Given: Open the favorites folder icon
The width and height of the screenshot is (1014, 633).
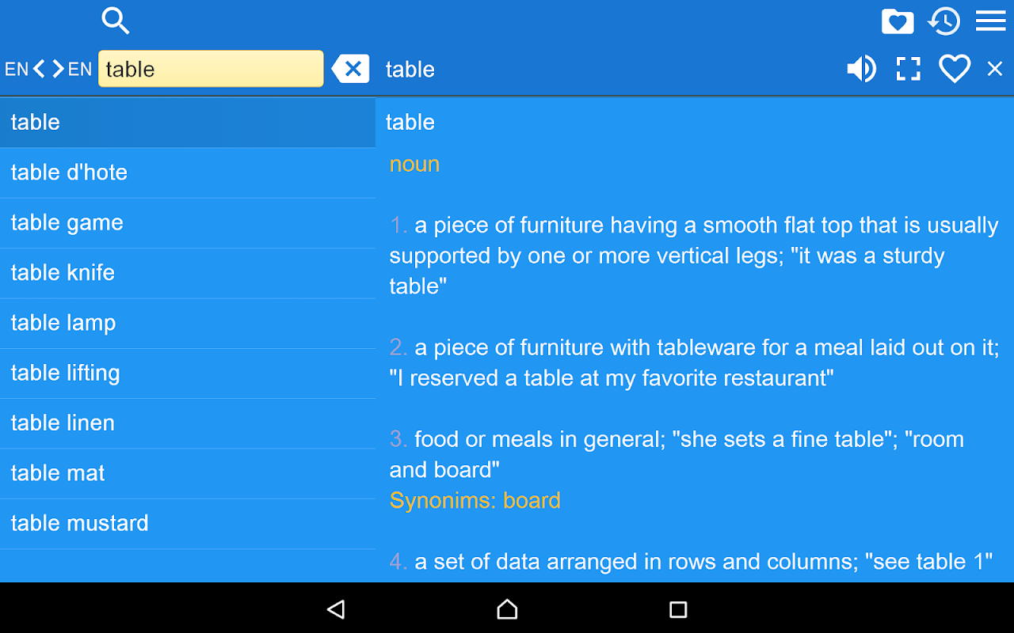Looking at the screenshot, I should (x=897, y=21).
